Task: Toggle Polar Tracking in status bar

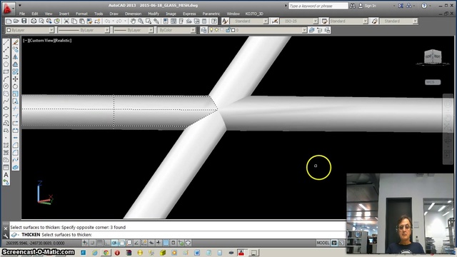Action: (114, 243)
